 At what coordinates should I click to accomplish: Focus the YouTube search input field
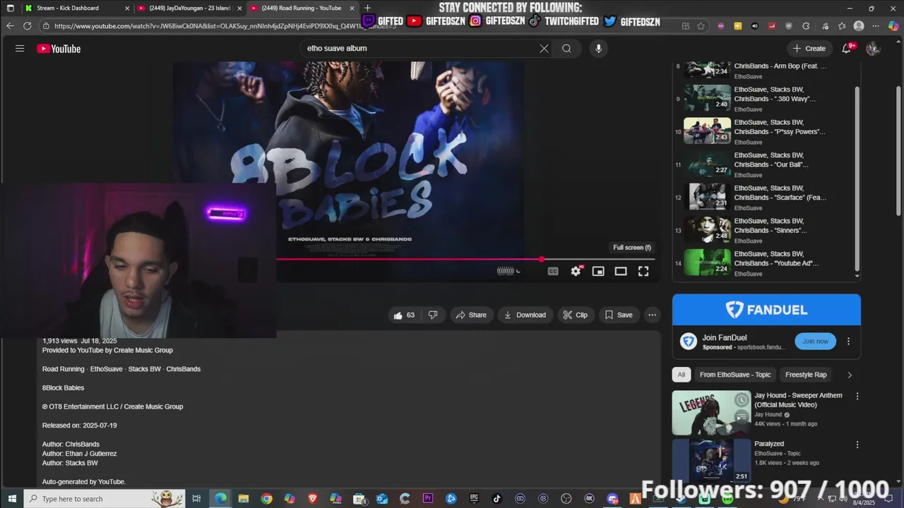420,49
